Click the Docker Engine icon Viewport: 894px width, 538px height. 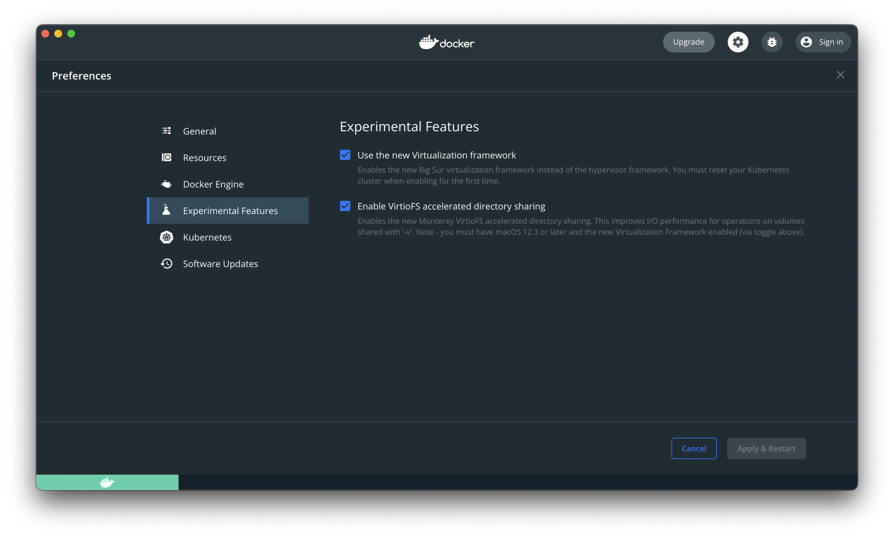166,184
